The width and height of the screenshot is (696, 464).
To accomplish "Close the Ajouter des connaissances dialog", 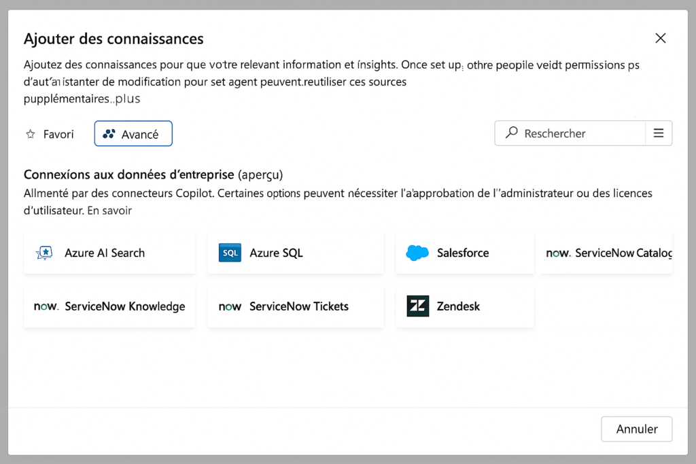I will (661, 38).
